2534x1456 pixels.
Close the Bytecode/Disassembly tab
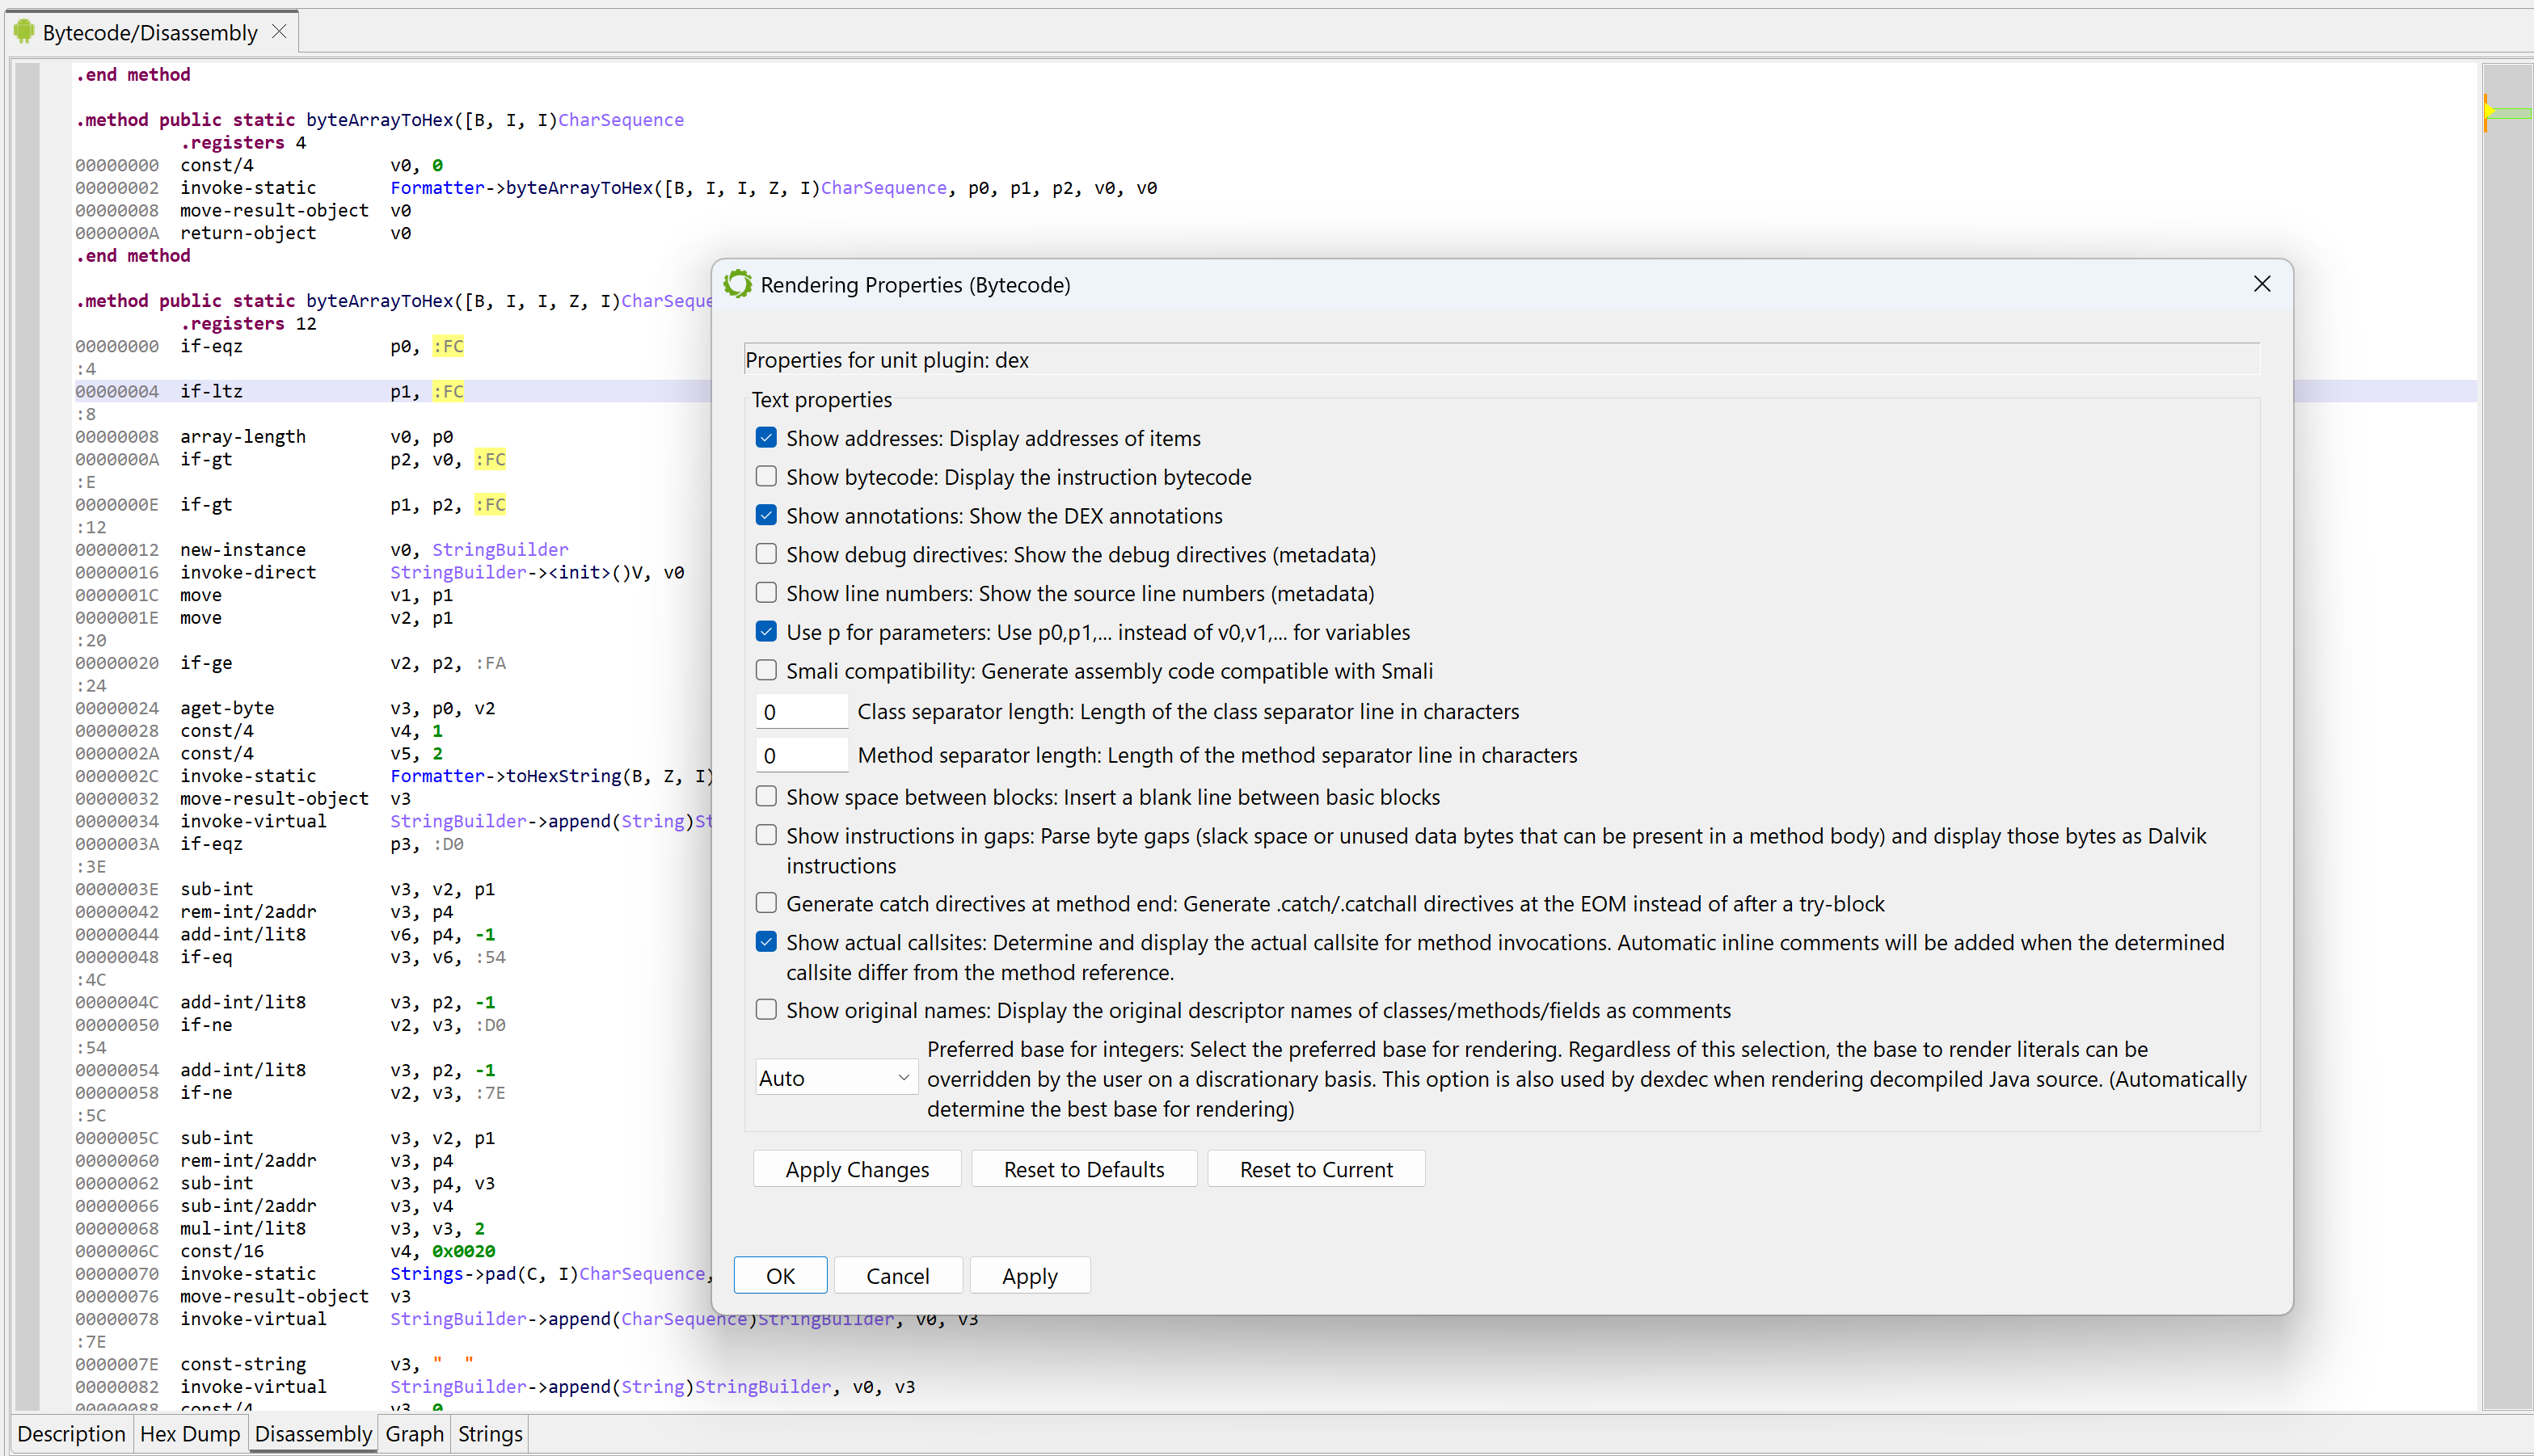[280, 32]
